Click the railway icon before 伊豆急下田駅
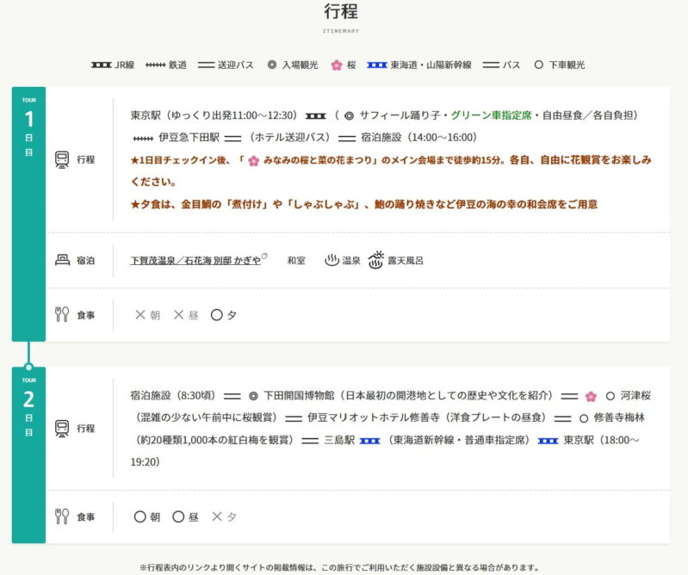Screen dimensions: 688x575 pos(143,139)
